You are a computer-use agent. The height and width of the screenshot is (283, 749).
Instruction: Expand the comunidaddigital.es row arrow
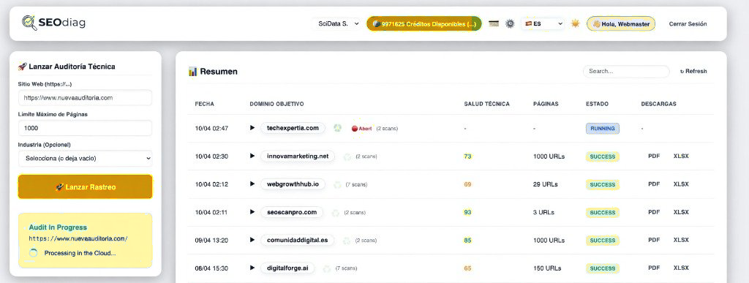(252, 240)
